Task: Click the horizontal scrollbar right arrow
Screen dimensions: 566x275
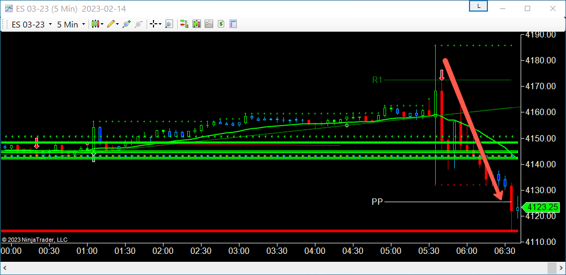Action: (561, 268)
